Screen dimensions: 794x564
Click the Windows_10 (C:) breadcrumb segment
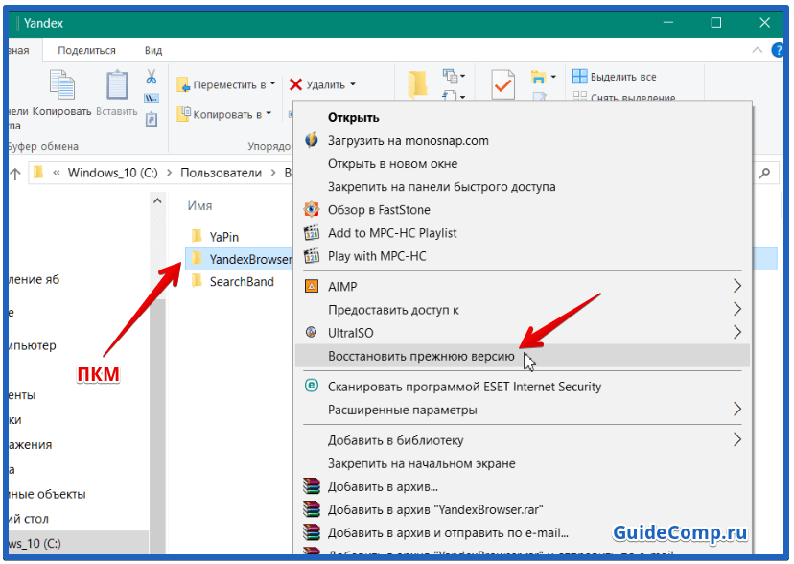tap(112, 174)
